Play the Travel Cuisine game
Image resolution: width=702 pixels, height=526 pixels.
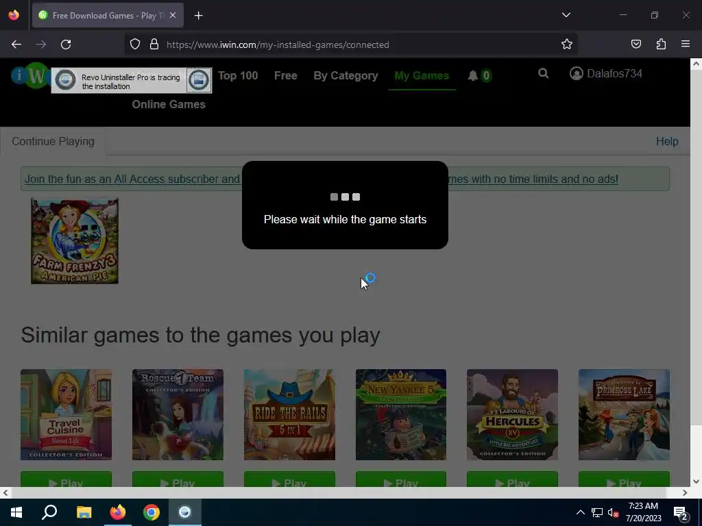click(x=66, y=479)
